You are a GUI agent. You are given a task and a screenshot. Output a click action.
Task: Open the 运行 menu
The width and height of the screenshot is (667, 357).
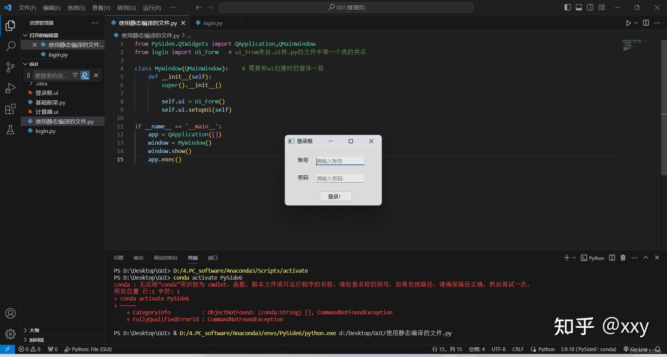tap(151, 7)
